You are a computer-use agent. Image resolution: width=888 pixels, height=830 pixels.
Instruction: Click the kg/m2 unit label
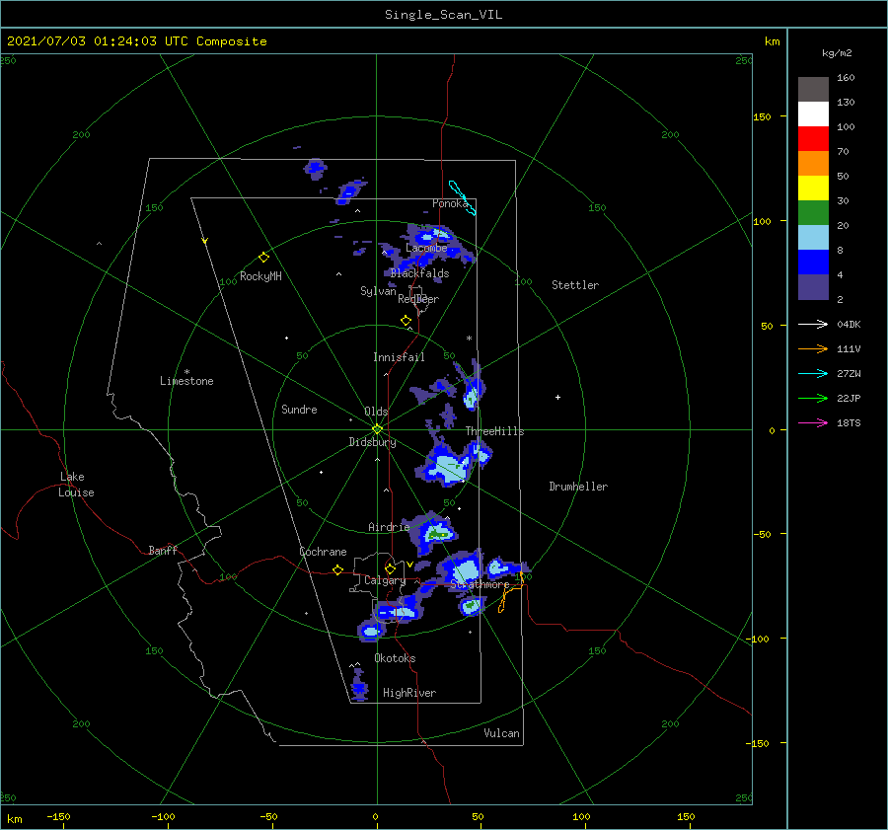(837, 53)
